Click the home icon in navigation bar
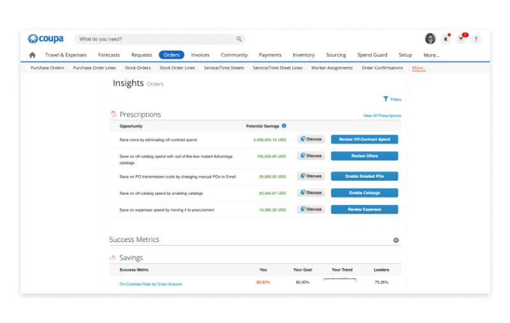Image resolution: width=510 pixels, height=323 pixels. (x=33, y=55)
